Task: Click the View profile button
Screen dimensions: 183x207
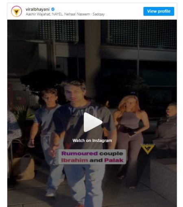Action: pos(159,11)
